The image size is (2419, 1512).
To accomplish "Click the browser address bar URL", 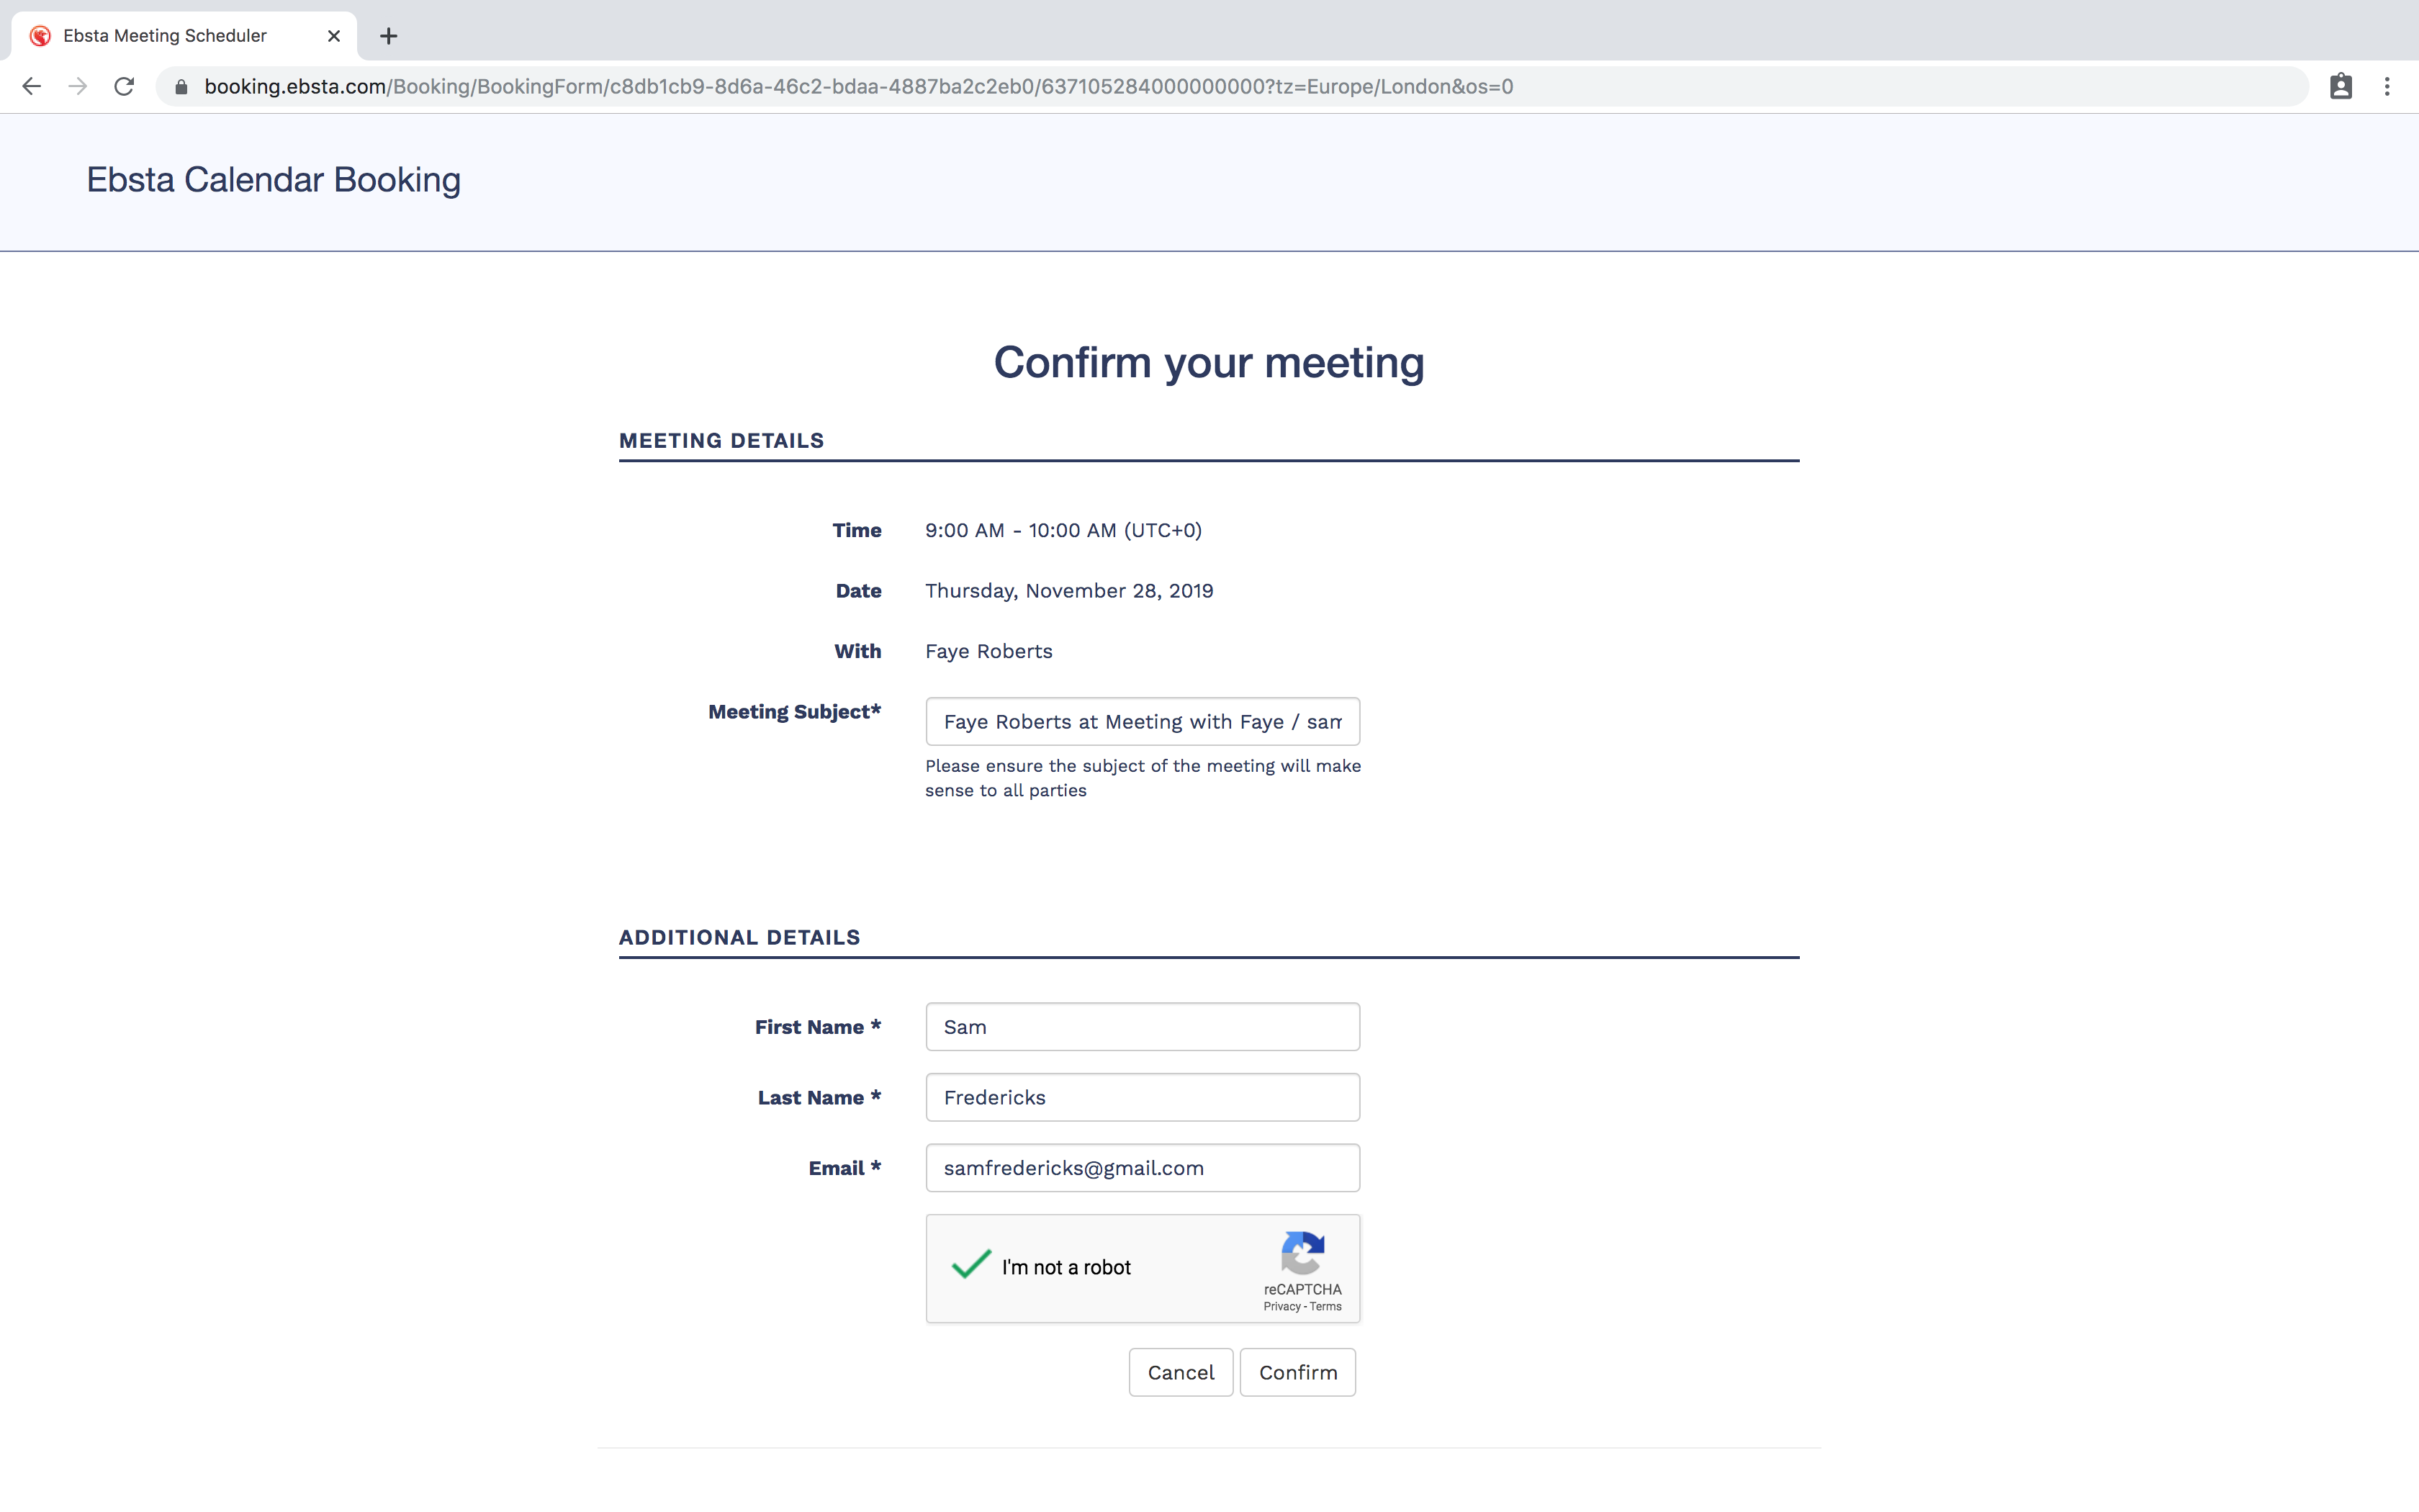I will pos(857,87).
